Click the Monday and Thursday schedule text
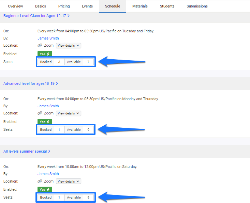 (98, 99)
